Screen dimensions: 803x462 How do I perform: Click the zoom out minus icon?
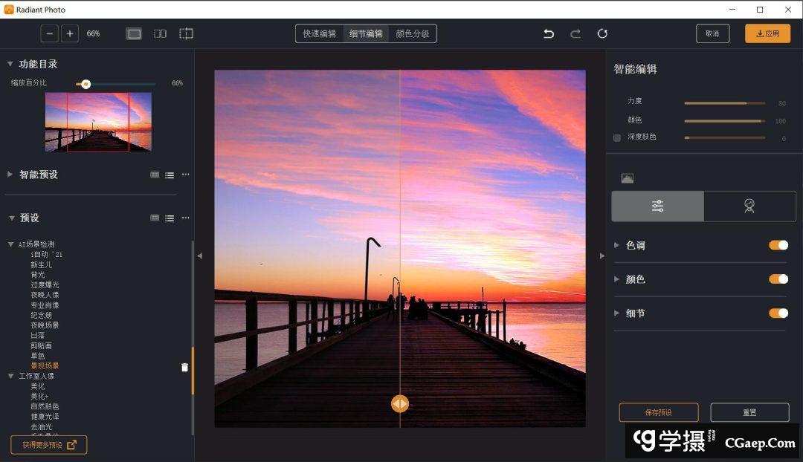[x=50, y=33]
